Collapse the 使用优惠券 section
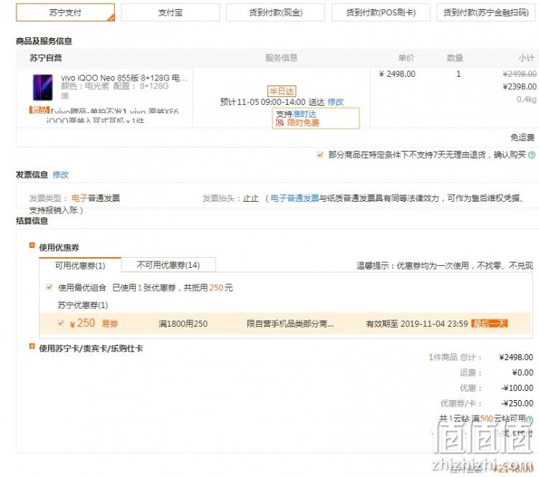Viewport: 539px width, 477px height. point(32,246)
